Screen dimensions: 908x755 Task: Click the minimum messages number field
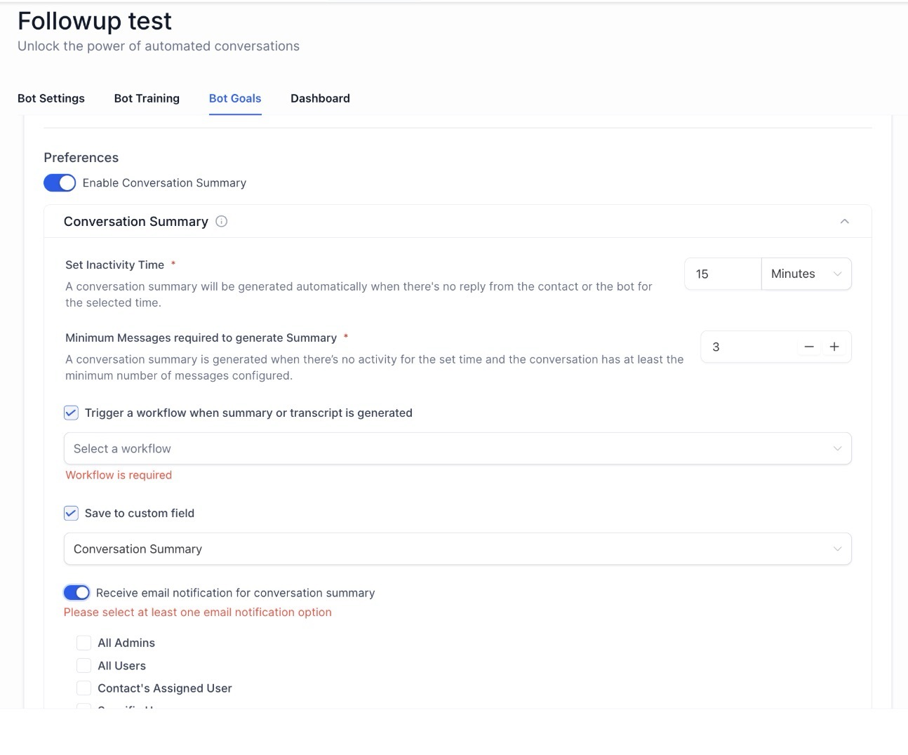click(747, 347)
